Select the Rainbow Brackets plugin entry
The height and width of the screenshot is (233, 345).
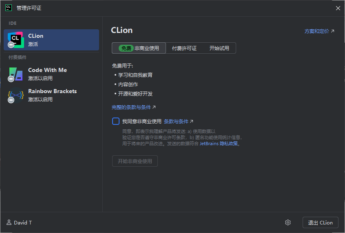pyautogui.click(x=51, y=95)
